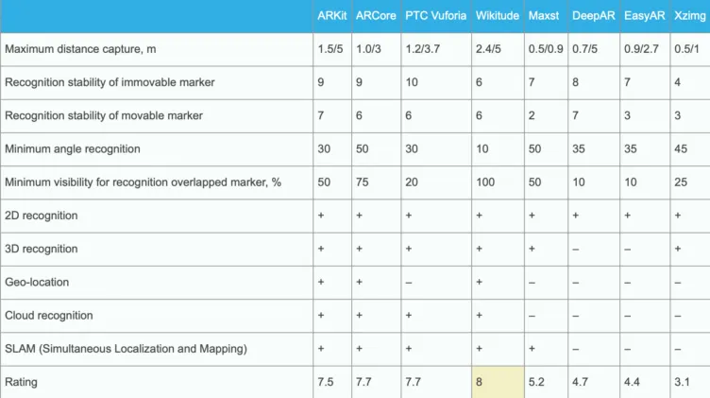Click Wikitude's 100 minimum visibility value
The height and width of the screenshot is (398, 710).
[485, 182]
